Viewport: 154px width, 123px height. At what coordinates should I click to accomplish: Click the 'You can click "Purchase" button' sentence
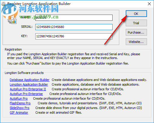pyautogui.click(x=68, y=63)
